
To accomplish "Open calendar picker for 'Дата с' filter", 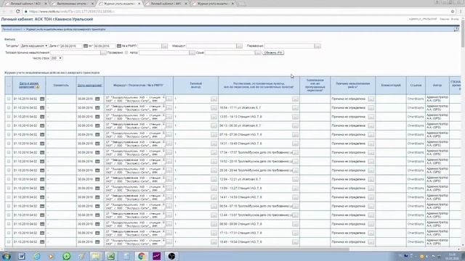I will (86, 46).
